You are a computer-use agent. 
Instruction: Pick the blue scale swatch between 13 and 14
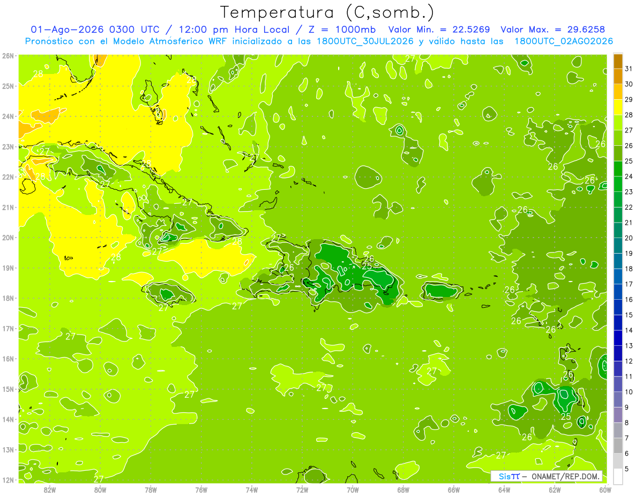click(618, 338)
